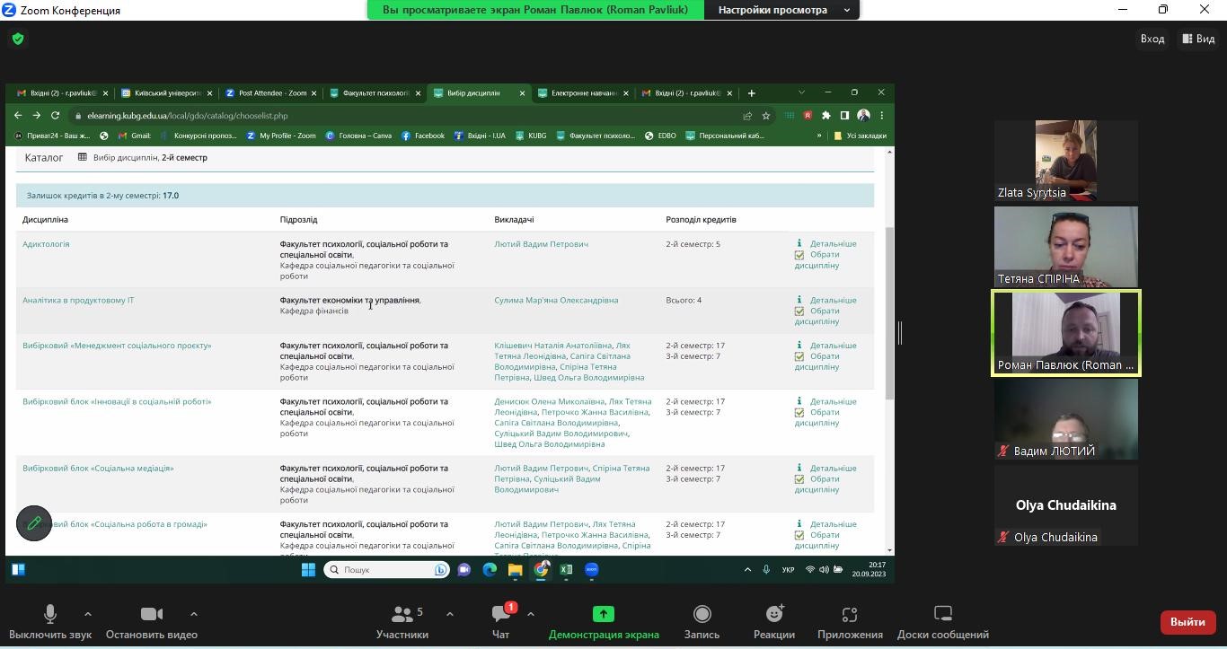Image resolution: width=1227 pixels, height=649 pixels.
Task: Open Chrome three-dot menu
Action: 882,116
